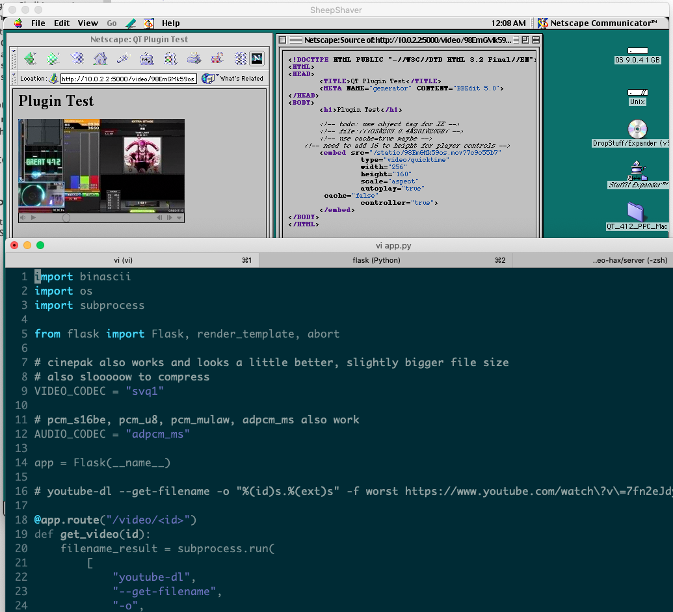Viewport: 673px width, 612px height.
Task: Step the video forward one frame
Action: click(170, 218)
